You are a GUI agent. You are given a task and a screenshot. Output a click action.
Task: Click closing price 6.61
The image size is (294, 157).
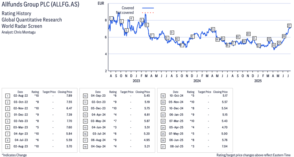147,115
